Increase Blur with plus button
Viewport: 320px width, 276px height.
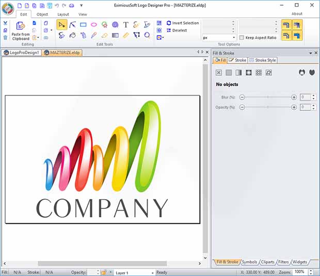[294, 97]
